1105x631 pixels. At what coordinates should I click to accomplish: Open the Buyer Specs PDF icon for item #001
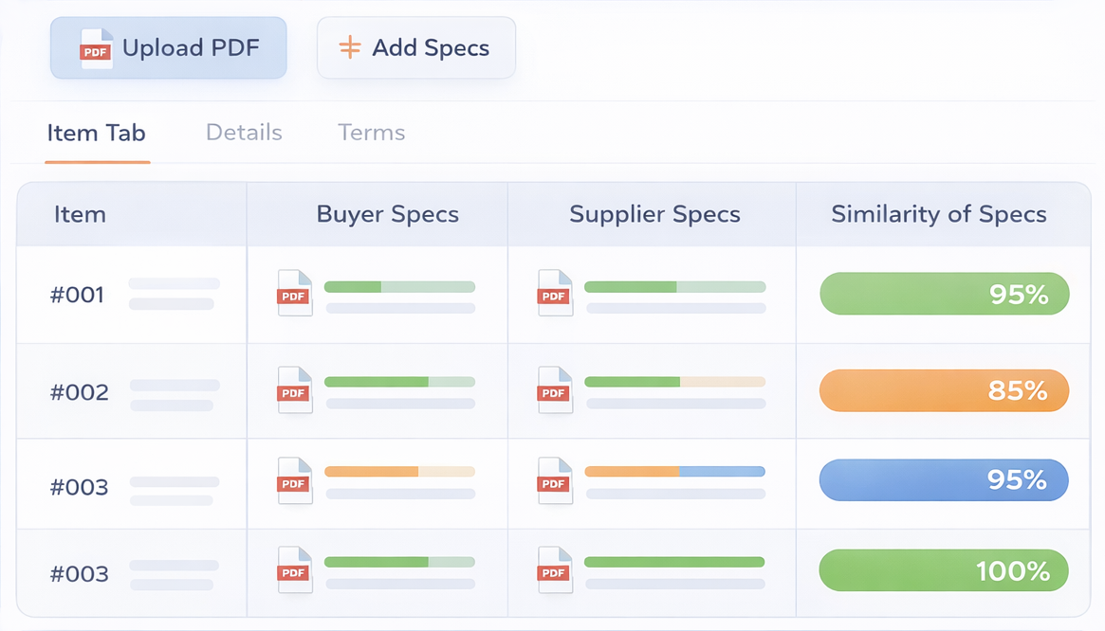pos(294,294)
